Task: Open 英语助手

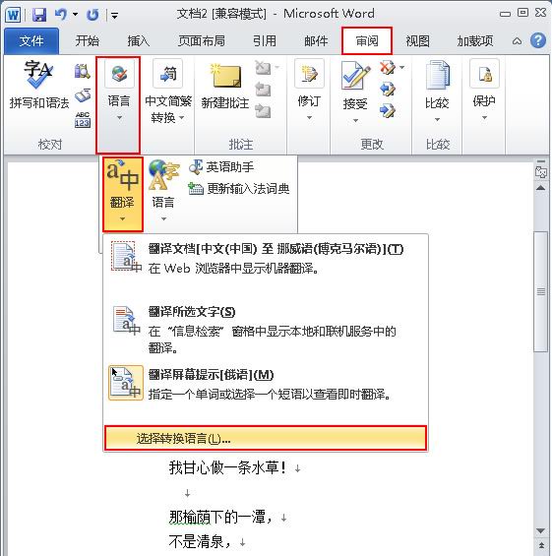Action: pos(222,166)
